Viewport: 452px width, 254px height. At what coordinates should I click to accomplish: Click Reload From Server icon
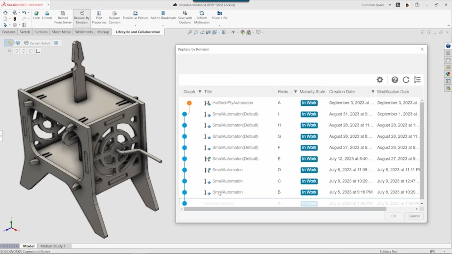[63, 13]
